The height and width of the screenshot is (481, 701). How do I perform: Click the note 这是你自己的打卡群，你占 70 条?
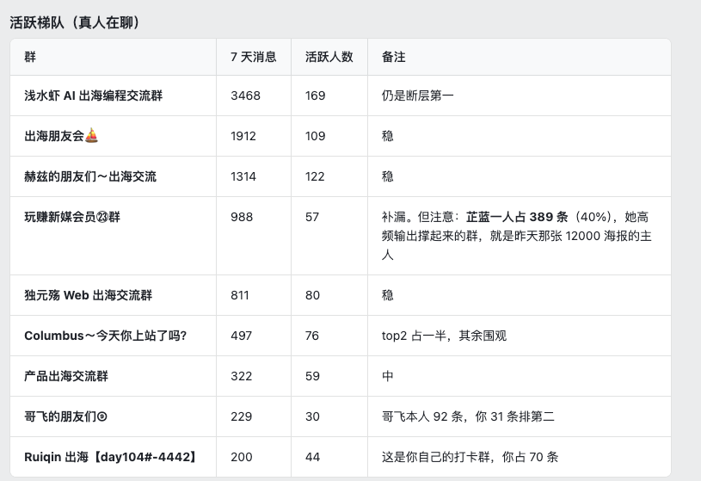(470, 457)
